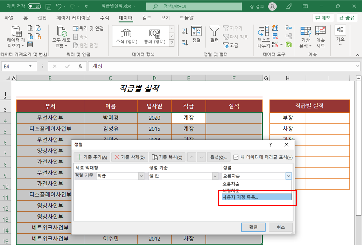Expand the sort column (직급) dropdown
362x245 pixels.
(x=141, y=176)
